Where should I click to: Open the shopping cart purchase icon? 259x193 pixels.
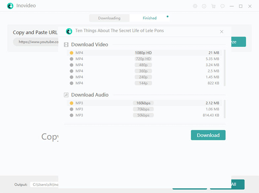point(213,6)
